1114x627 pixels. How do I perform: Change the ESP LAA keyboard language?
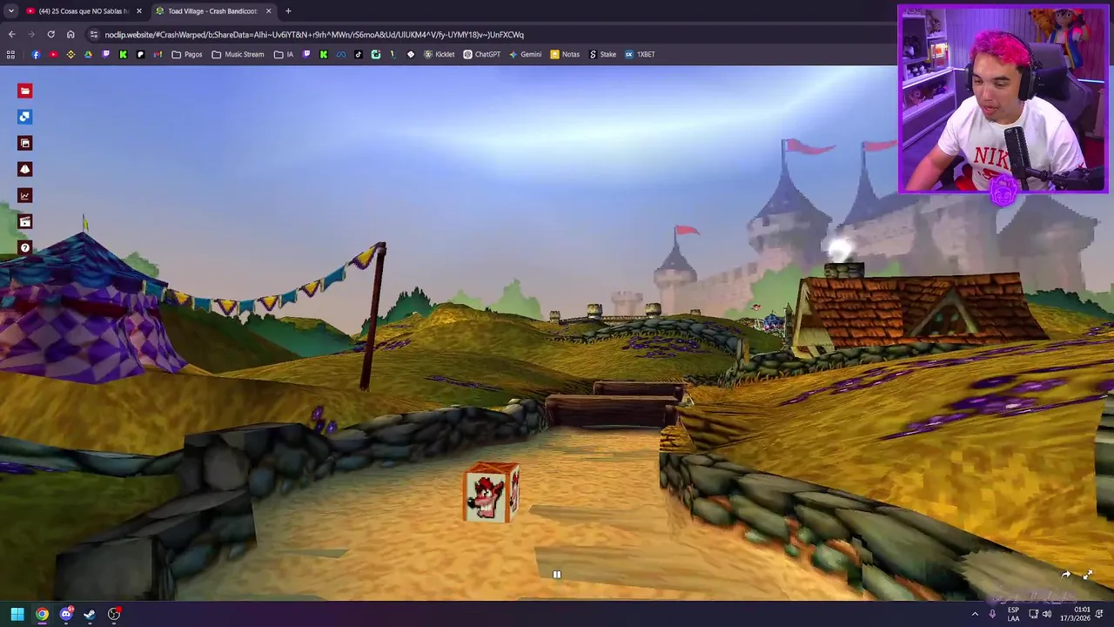(x=1013, y=614)
